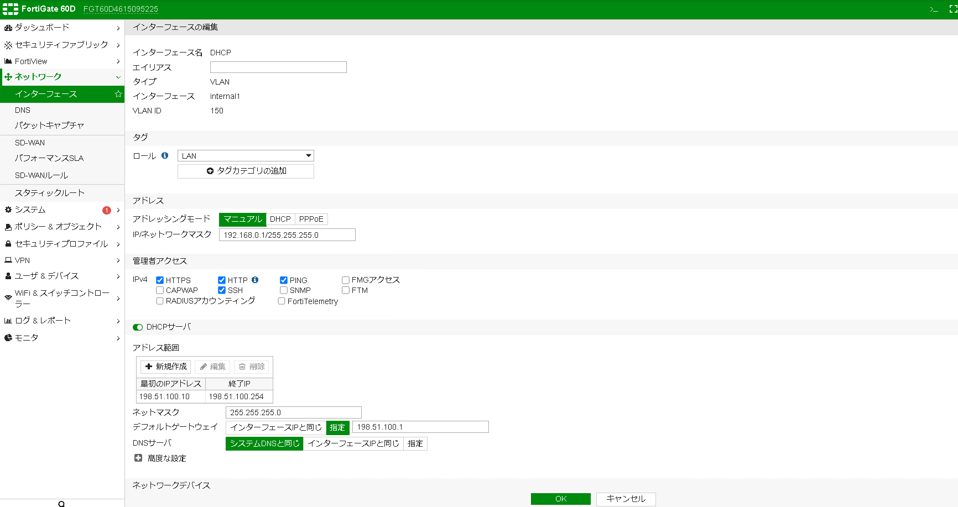Click OK to save interface
The image size is (958, 507).
point(561,499)
